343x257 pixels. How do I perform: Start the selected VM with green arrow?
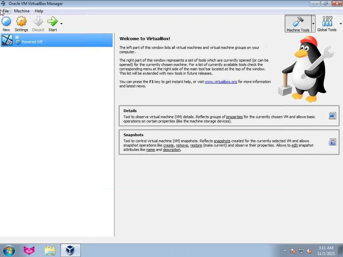click(x=53, y=21)
